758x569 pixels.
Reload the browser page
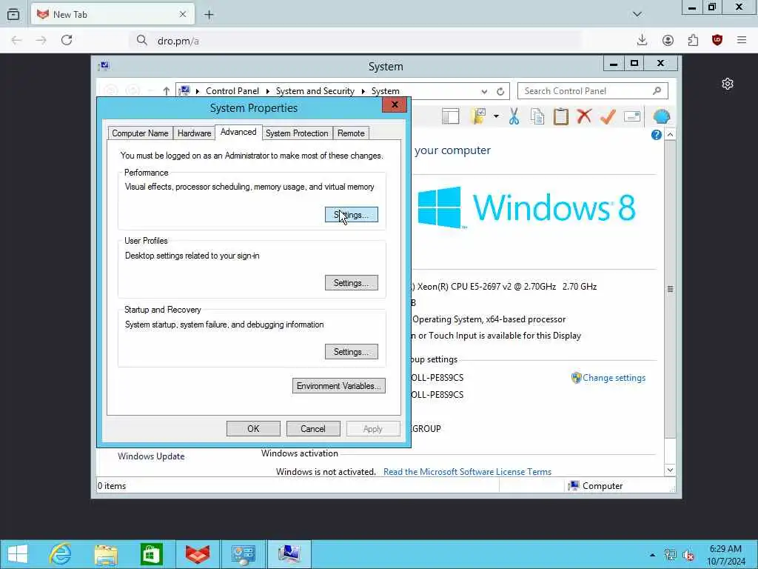coord(67,40)
